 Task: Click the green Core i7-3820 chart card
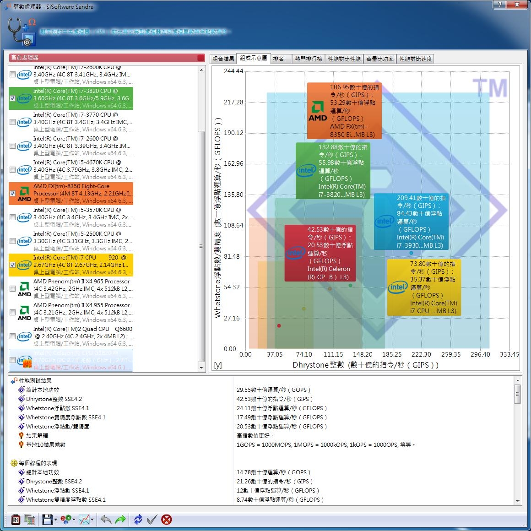(x=333, y=171)
